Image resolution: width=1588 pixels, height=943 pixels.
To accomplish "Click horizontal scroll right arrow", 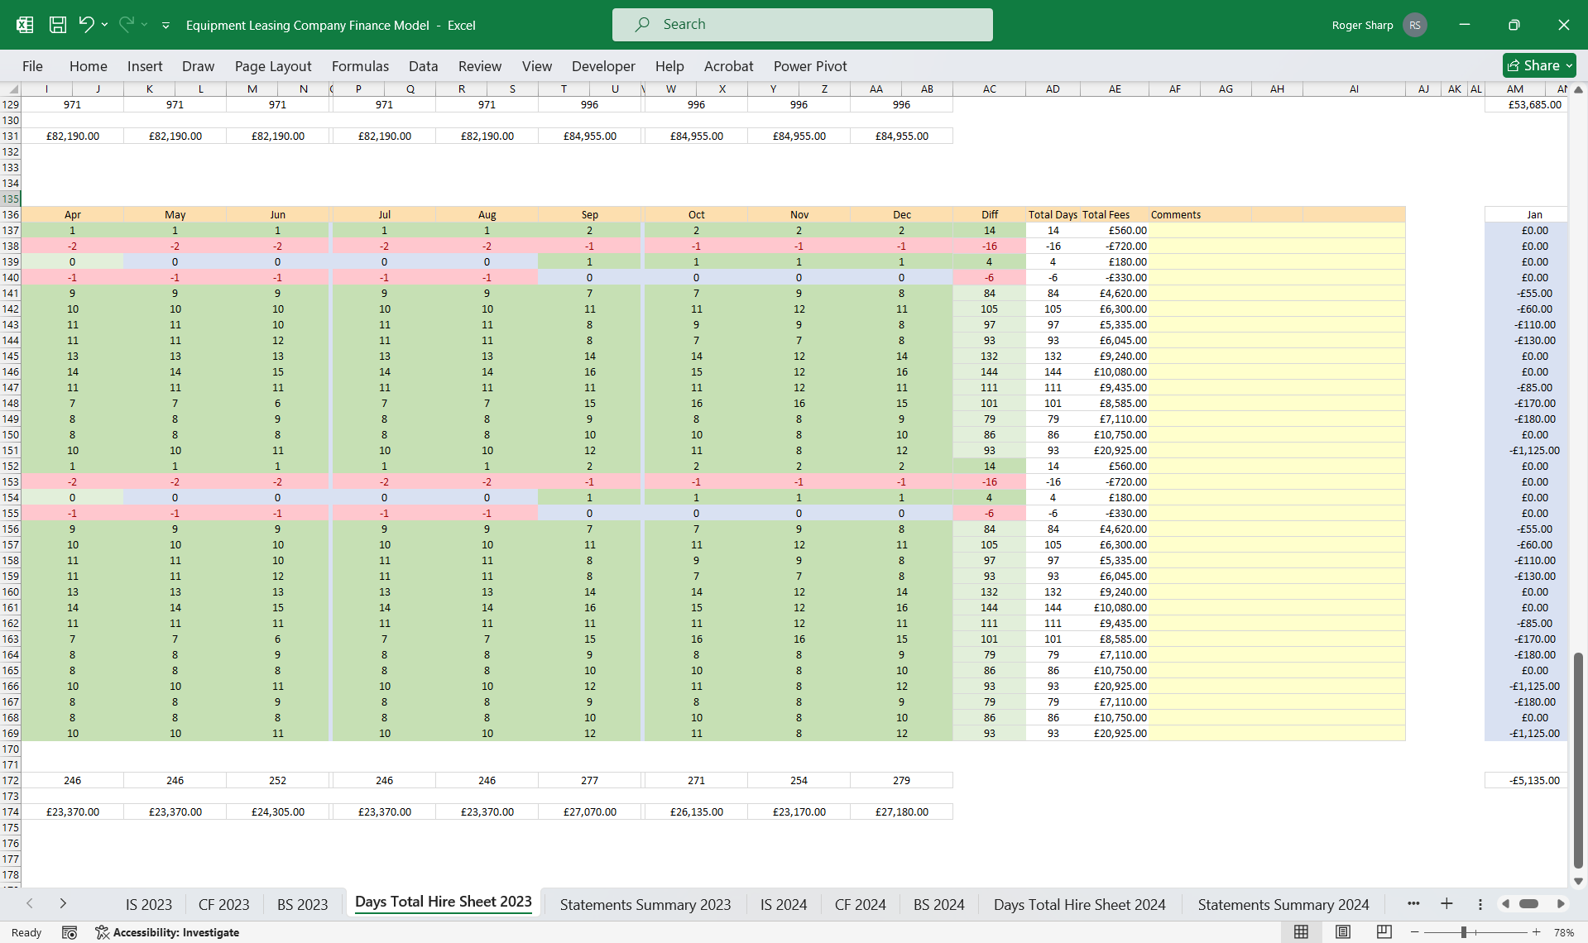I will pos(1561,903).
